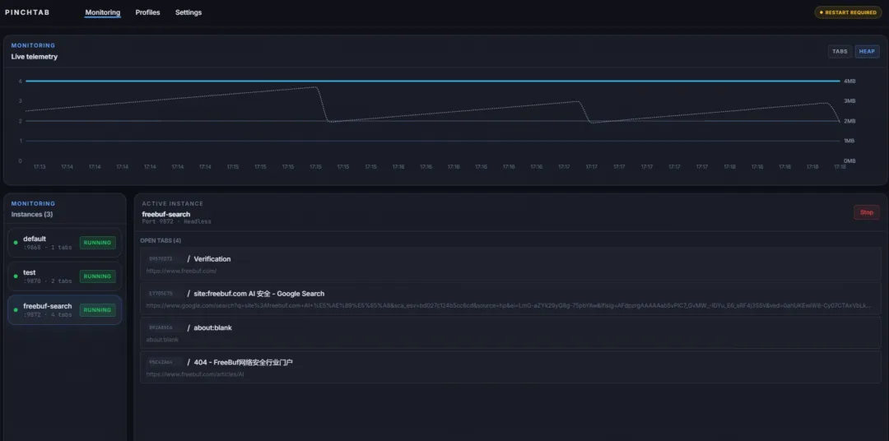Click the PINCHTAB logo
Screen dimensions: 889x441
pyautogui.click(x=29, y=12)
